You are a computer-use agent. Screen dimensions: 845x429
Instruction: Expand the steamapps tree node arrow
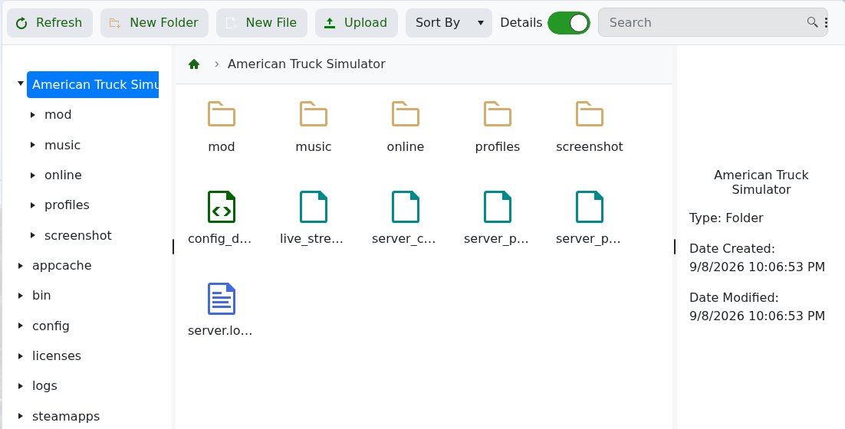pos(21,416)
